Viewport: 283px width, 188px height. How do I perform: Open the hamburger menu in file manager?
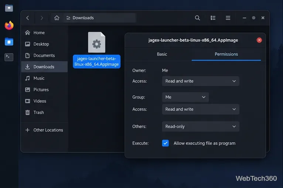pos(228,18)
